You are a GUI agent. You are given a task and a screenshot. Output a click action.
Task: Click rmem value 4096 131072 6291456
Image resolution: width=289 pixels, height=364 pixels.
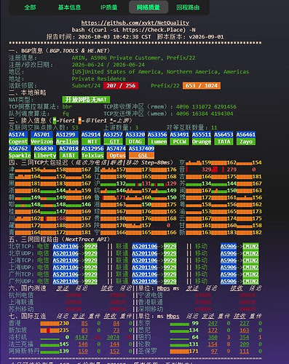click(206, 106)
